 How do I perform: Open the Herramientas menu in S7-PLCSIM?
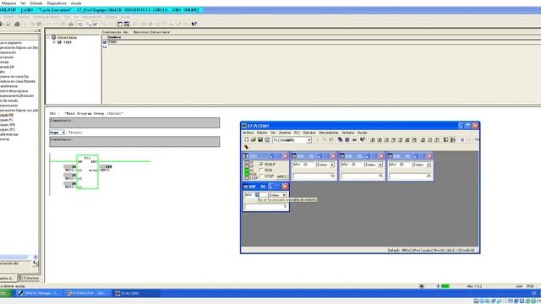pyautogui.click(x=329, y=133)
